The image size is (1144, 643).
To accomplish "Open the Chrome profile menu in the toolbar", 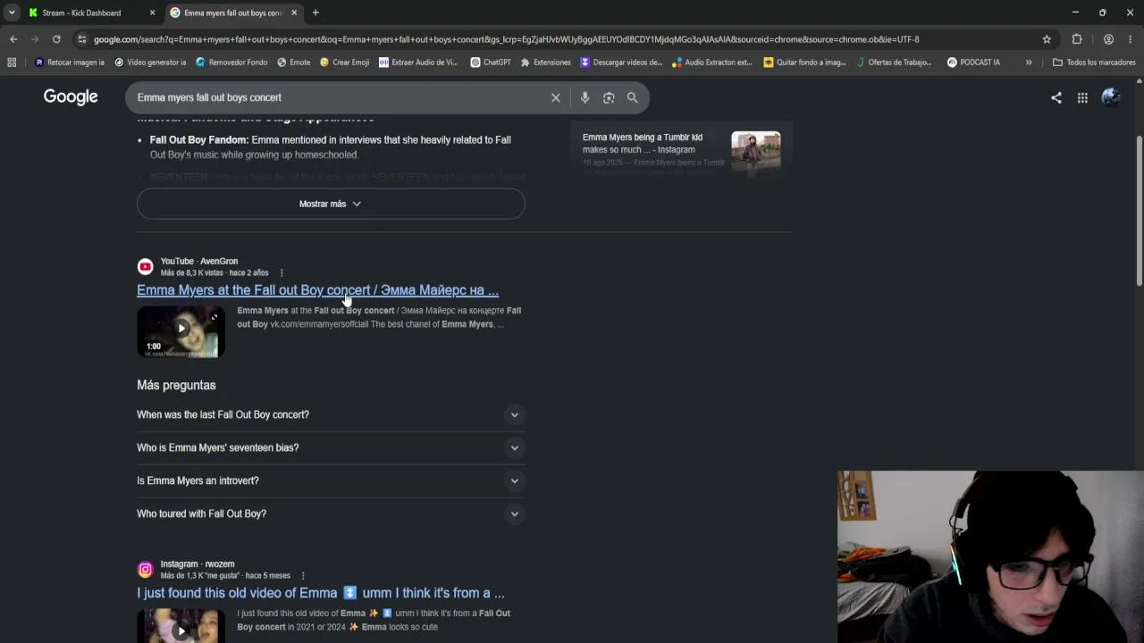I will tap(1108, 39).
